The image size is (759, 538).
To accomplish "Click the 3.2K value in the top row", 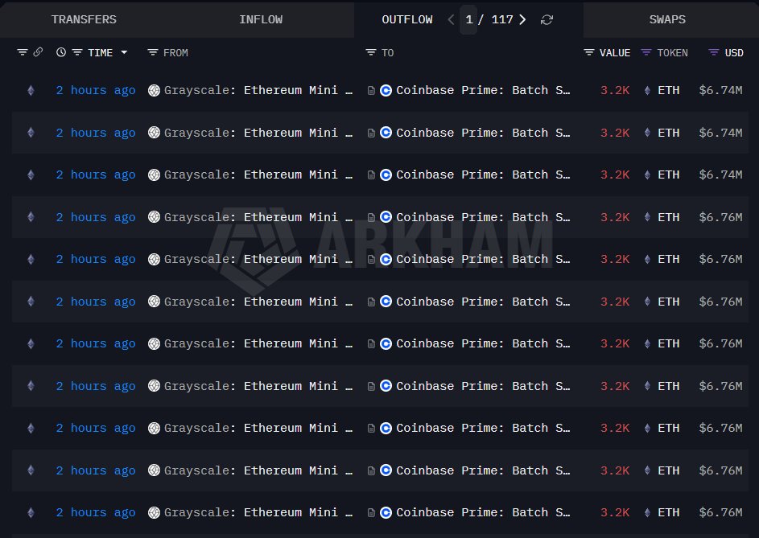I will [x=615, y=91].
